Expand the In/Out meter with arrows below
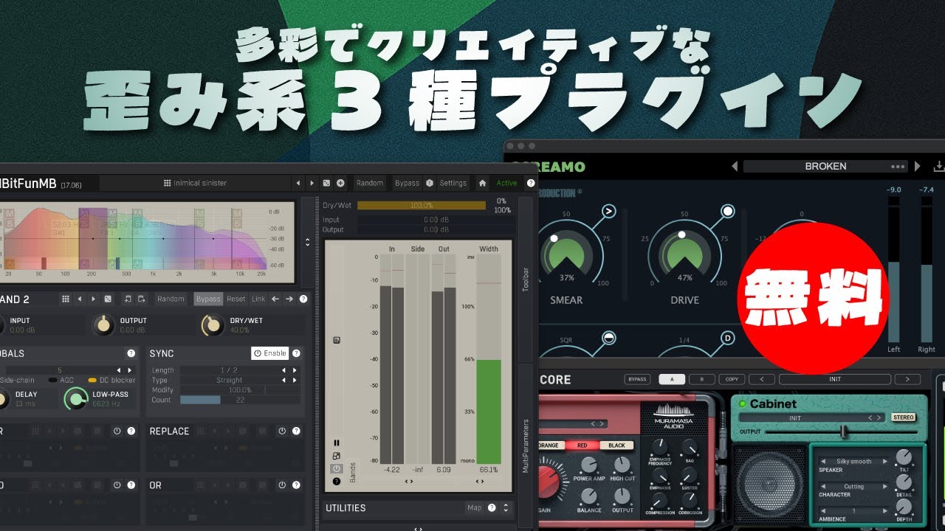 point(410,482)
